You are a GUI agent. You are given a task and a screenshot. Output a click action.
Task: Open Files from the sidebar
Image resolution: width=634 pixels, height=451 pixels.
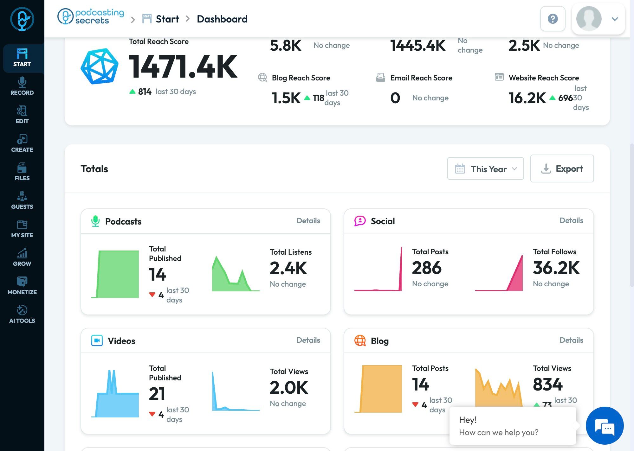point(22,172)
